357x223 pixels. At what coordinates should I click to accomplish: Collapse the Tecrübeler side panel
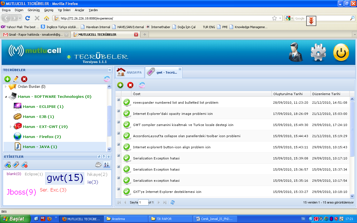[110, 70]
